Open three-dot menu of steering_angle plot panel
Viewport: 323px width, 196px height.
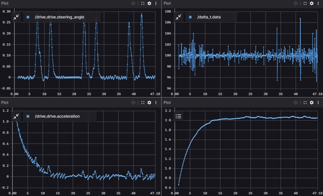pyautogui.click(x=156, y=3)
